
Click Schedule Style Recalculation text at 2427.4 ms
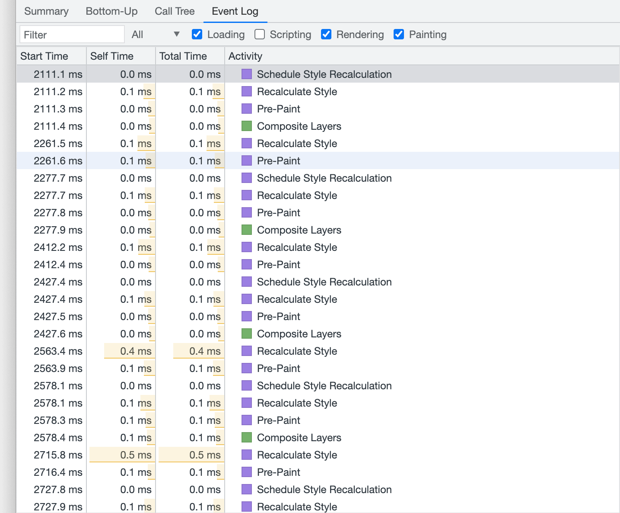pos(324,282)
